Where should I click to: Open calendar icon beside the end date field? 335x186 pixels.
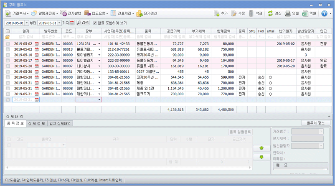[72, 23]
